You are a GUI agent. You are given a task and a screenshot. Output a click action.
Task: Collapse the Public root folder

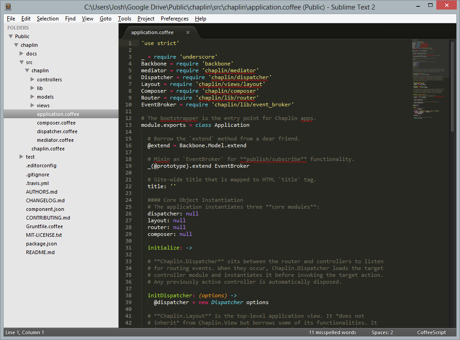(x=10, y=36)
